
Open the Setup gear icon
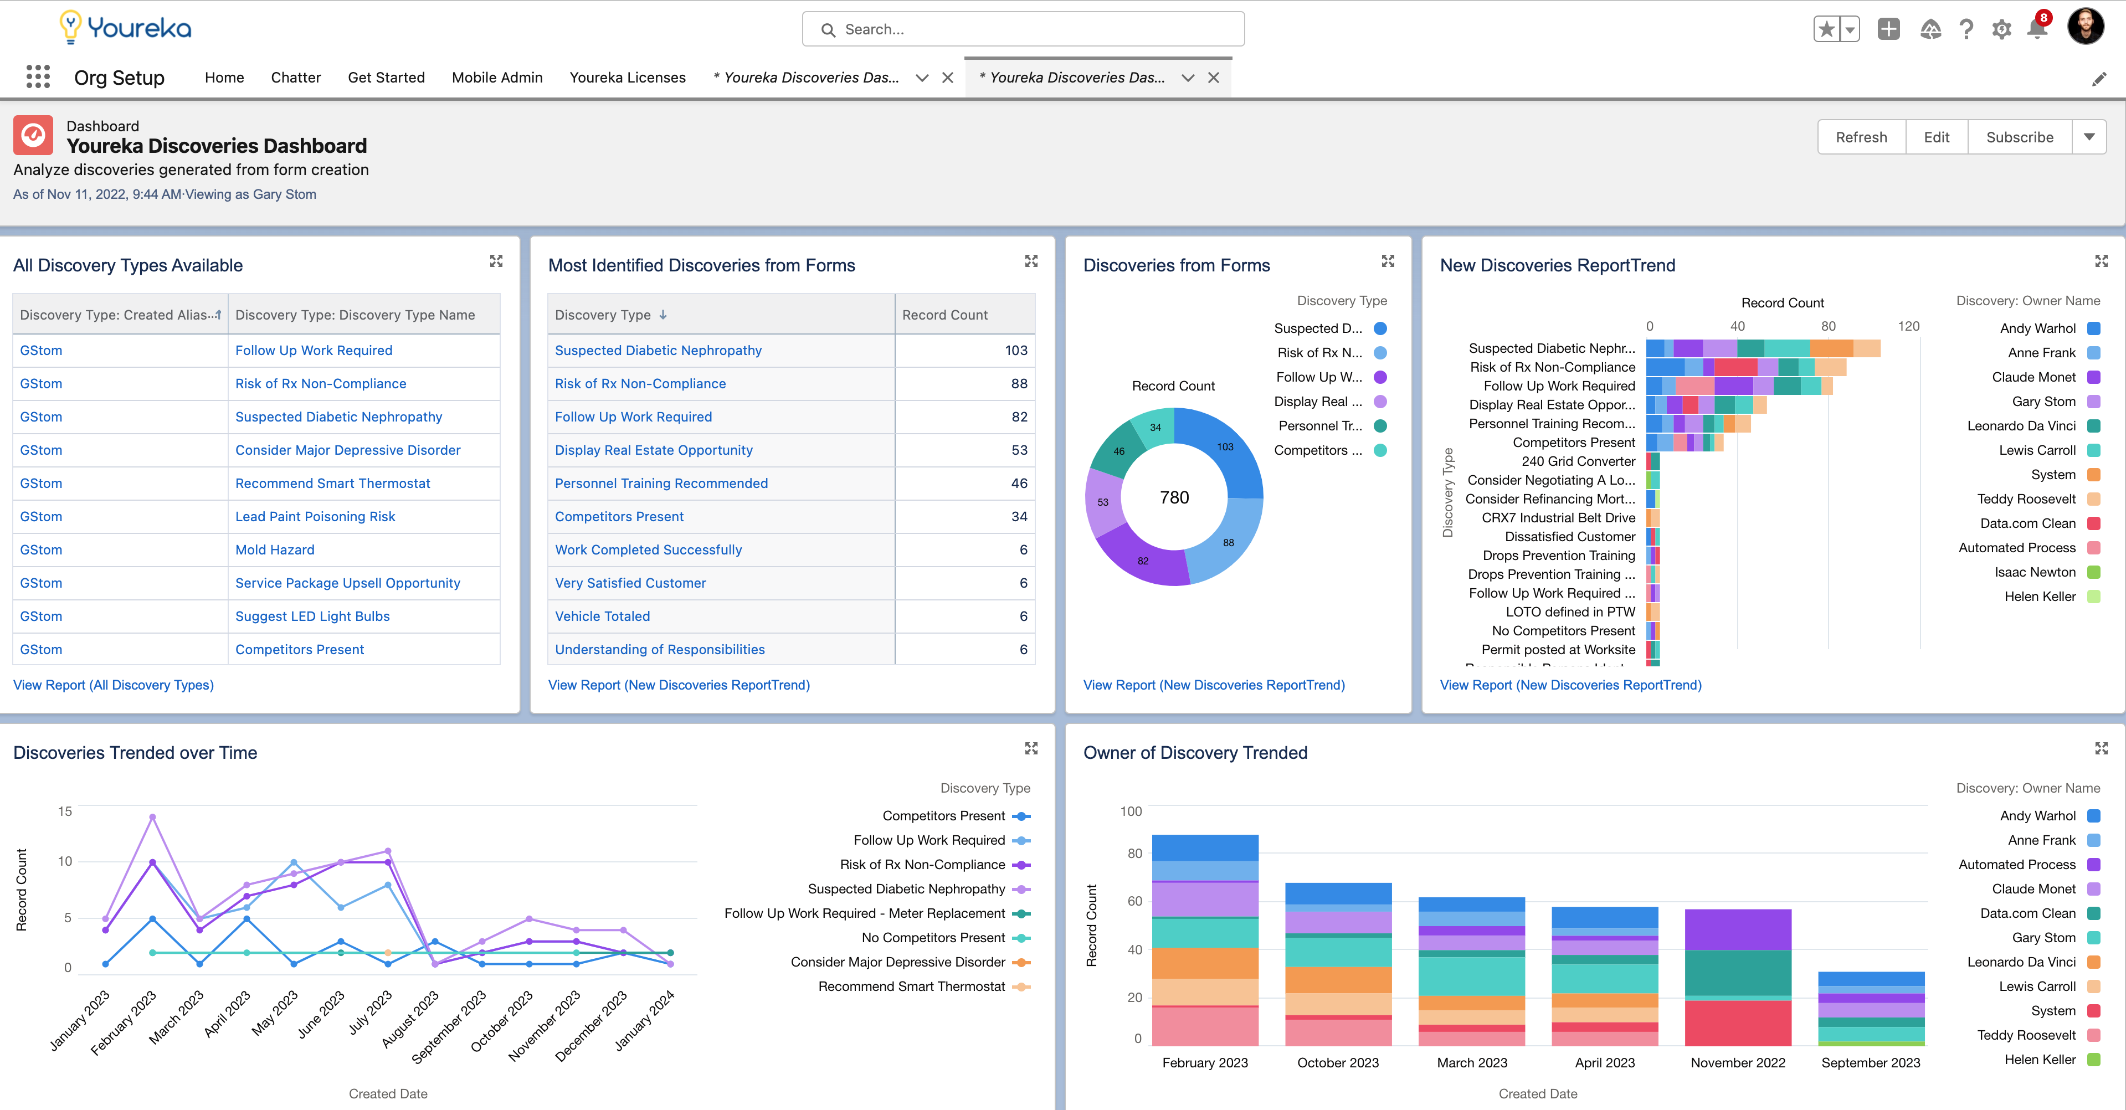click(x=2001, y=30)
